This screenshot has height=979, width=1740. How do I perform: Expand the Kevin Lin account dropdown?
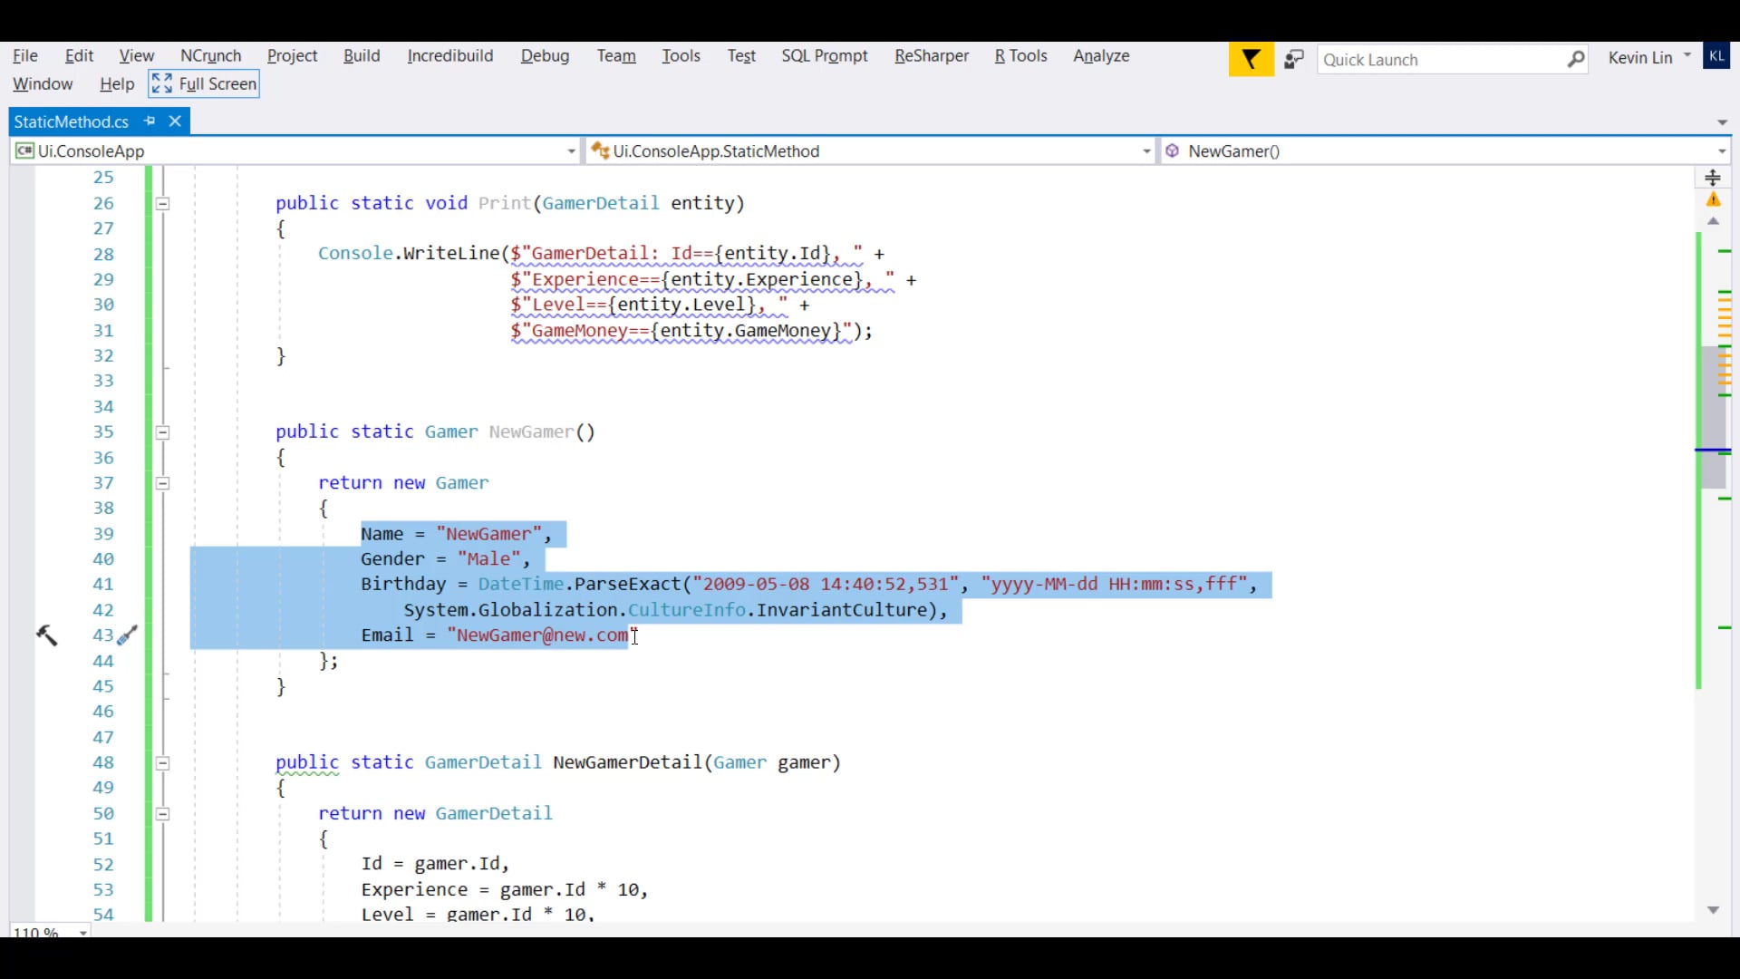[x=1687, y=56]
